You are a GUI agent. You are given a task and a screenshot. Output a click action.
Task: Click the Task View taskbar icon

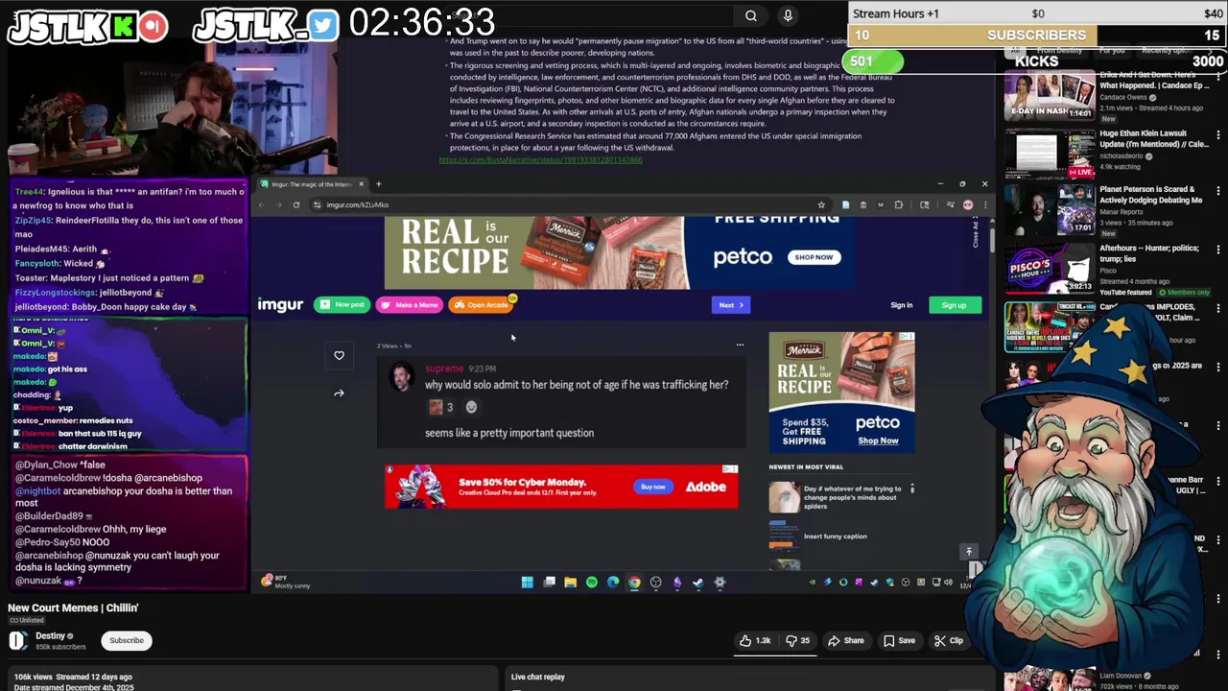tap(549, 583)
